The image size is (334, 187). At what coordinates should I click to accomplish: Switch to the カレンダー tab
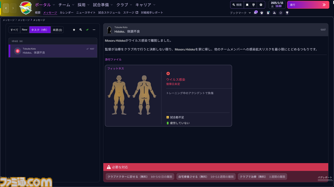coord(66,13)
